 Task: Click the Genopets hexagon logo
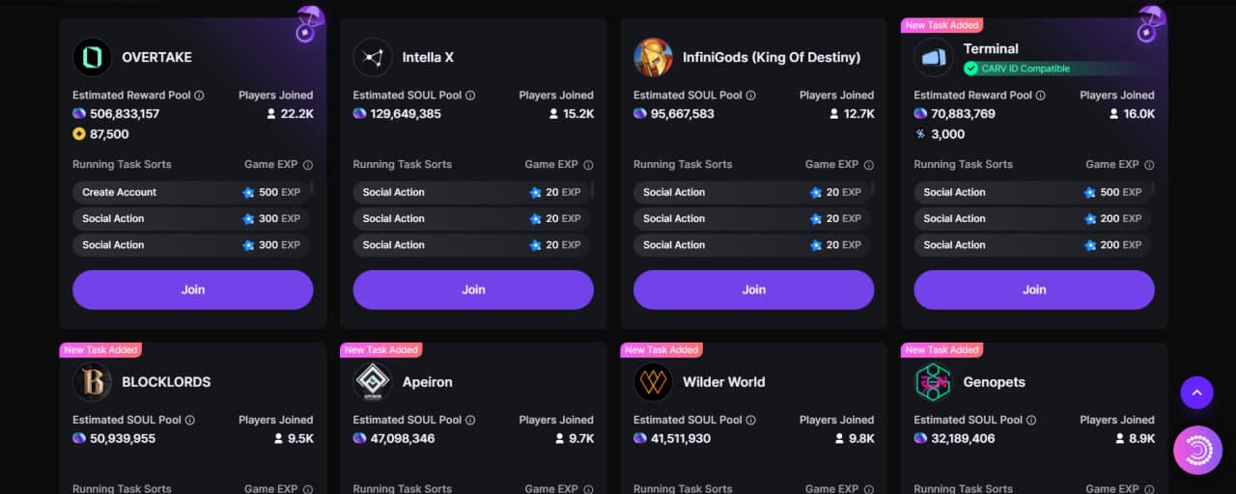(934, 382)
